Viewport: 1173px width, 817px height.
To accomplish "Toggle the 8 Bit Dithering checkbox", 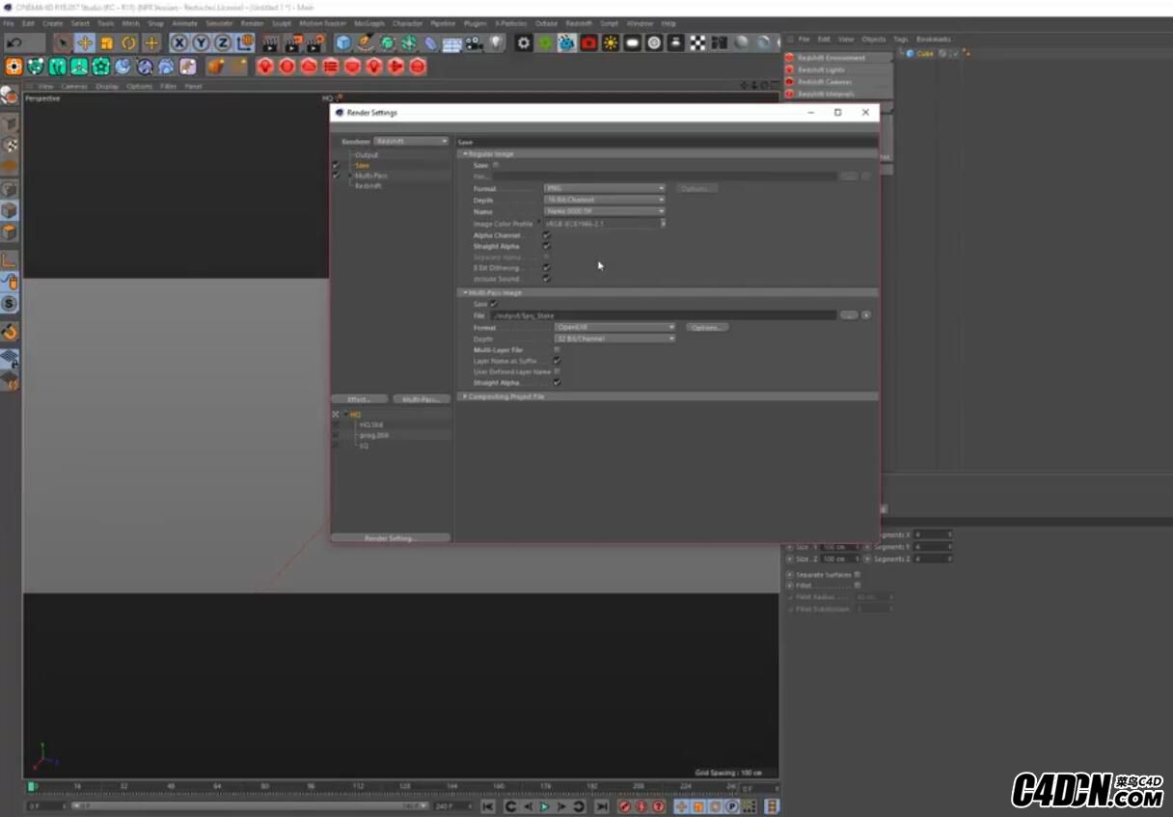I will pos(547,268).
